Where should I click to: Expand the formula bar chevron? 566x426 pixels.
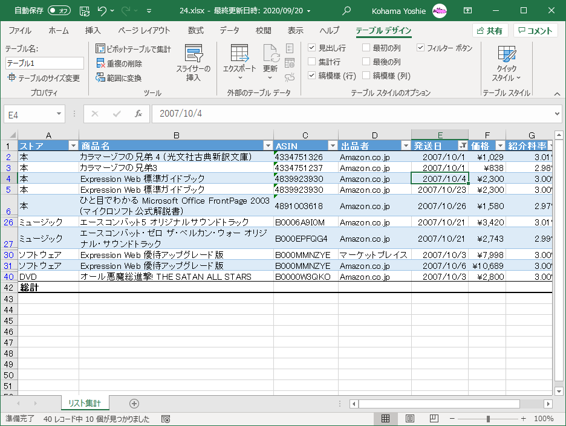coord(557,114)
